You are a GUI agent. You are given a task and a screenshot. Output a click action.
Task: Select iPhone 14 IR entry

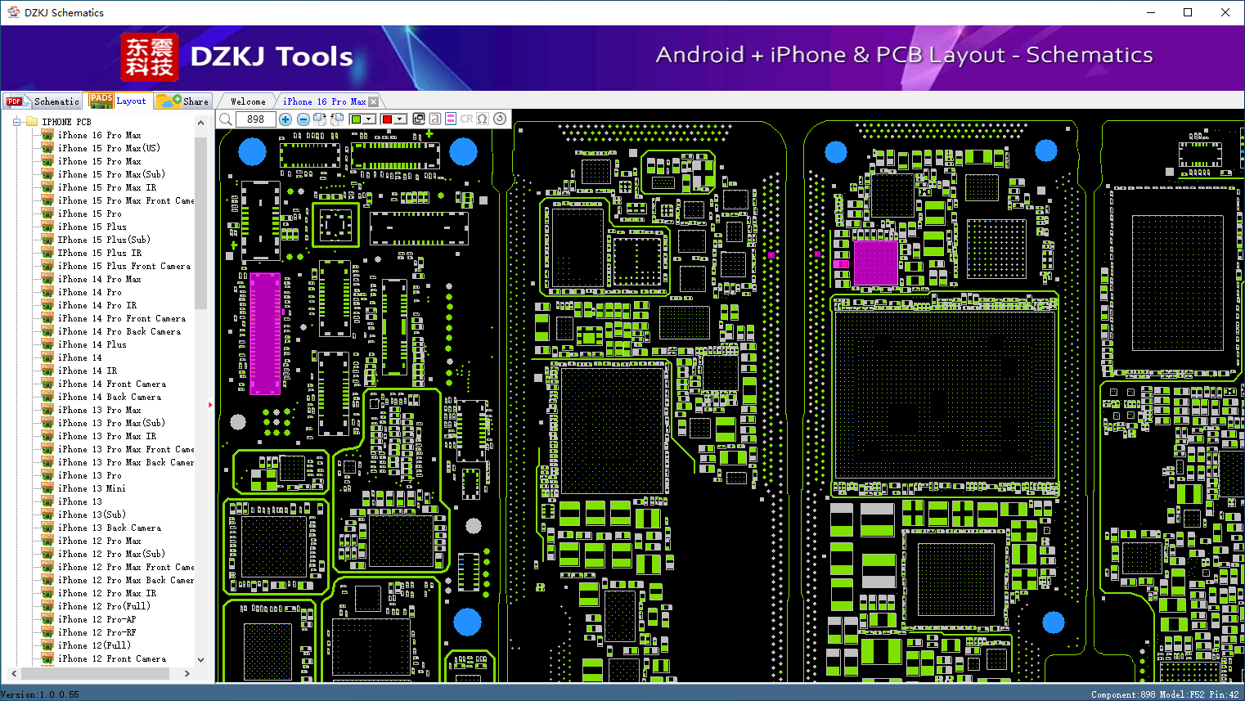pos(88,371)
